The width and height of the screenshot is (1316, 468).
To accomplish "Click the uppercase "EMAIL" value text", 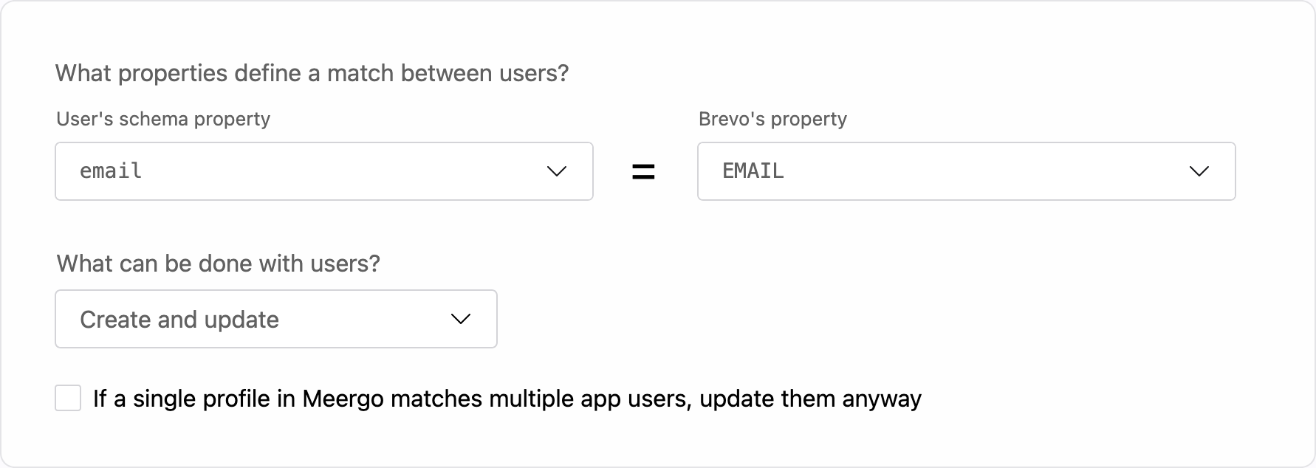I will tap(753, 171).
